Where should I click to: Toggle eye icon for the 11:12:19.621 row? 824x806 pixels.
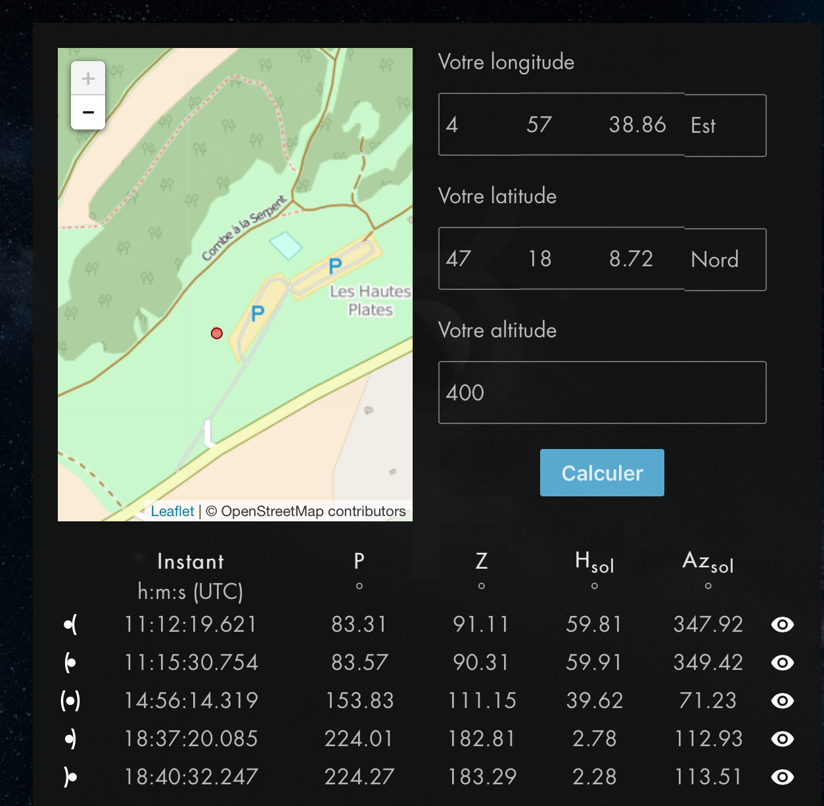[782, 625]
